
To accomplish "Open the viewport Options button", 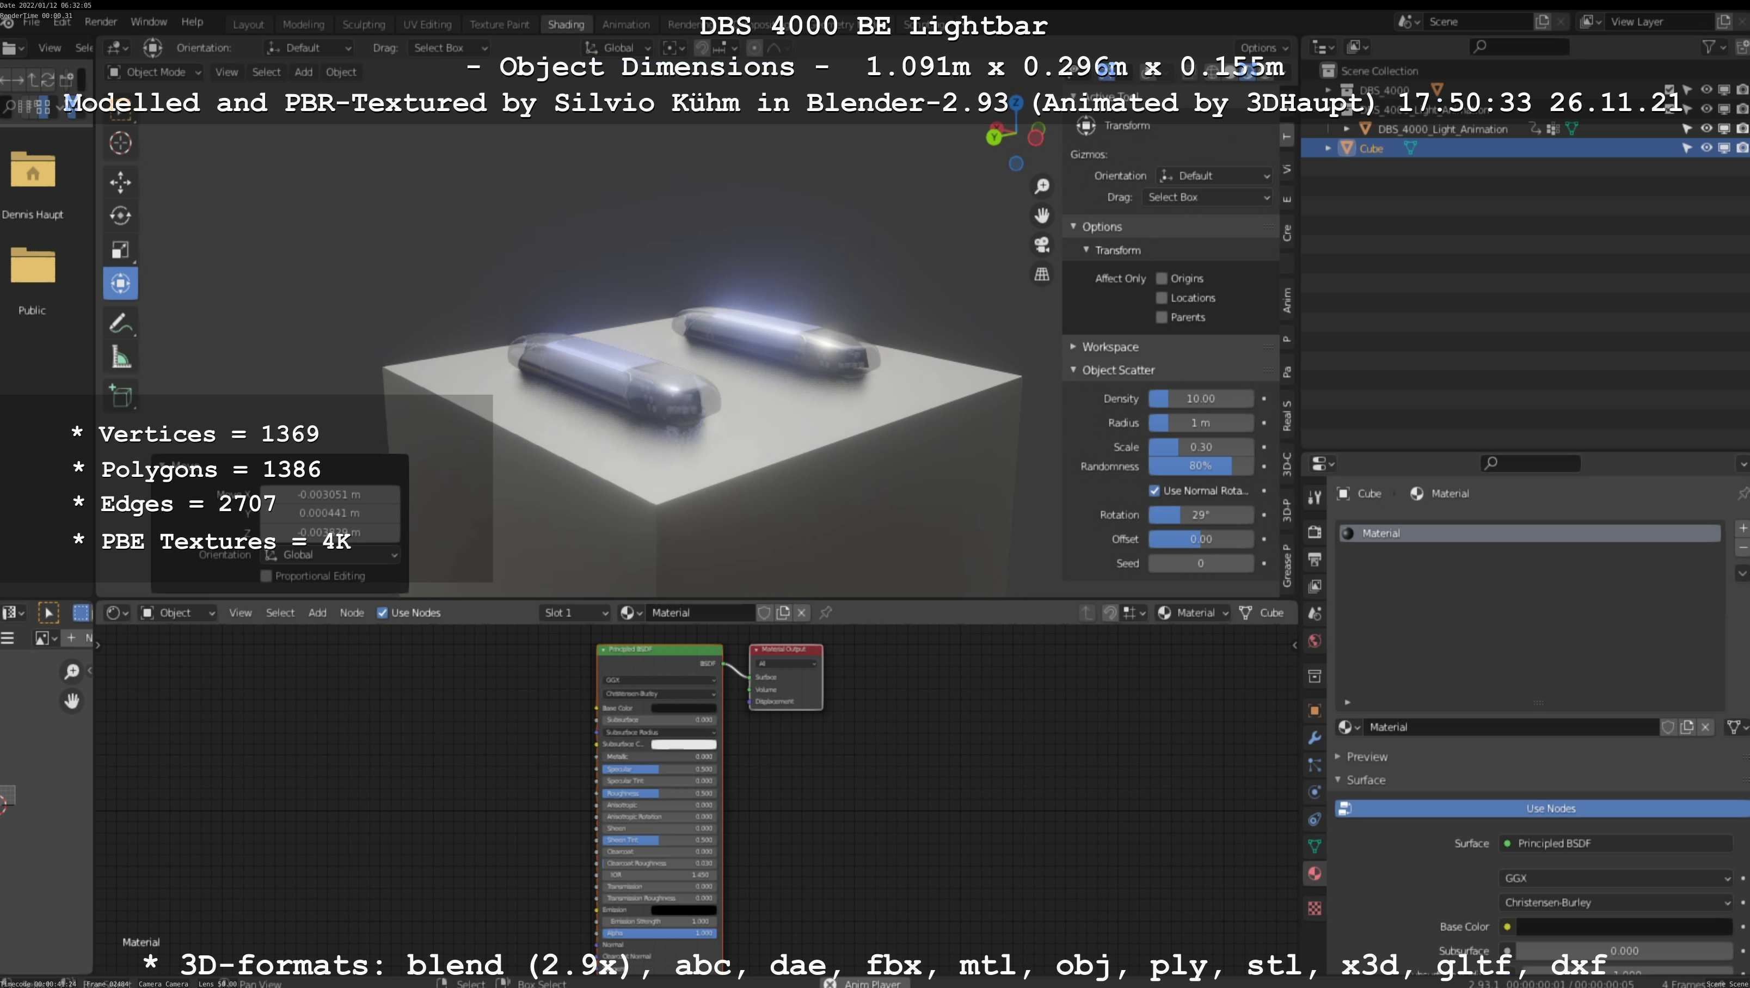I will (1263, 47).
